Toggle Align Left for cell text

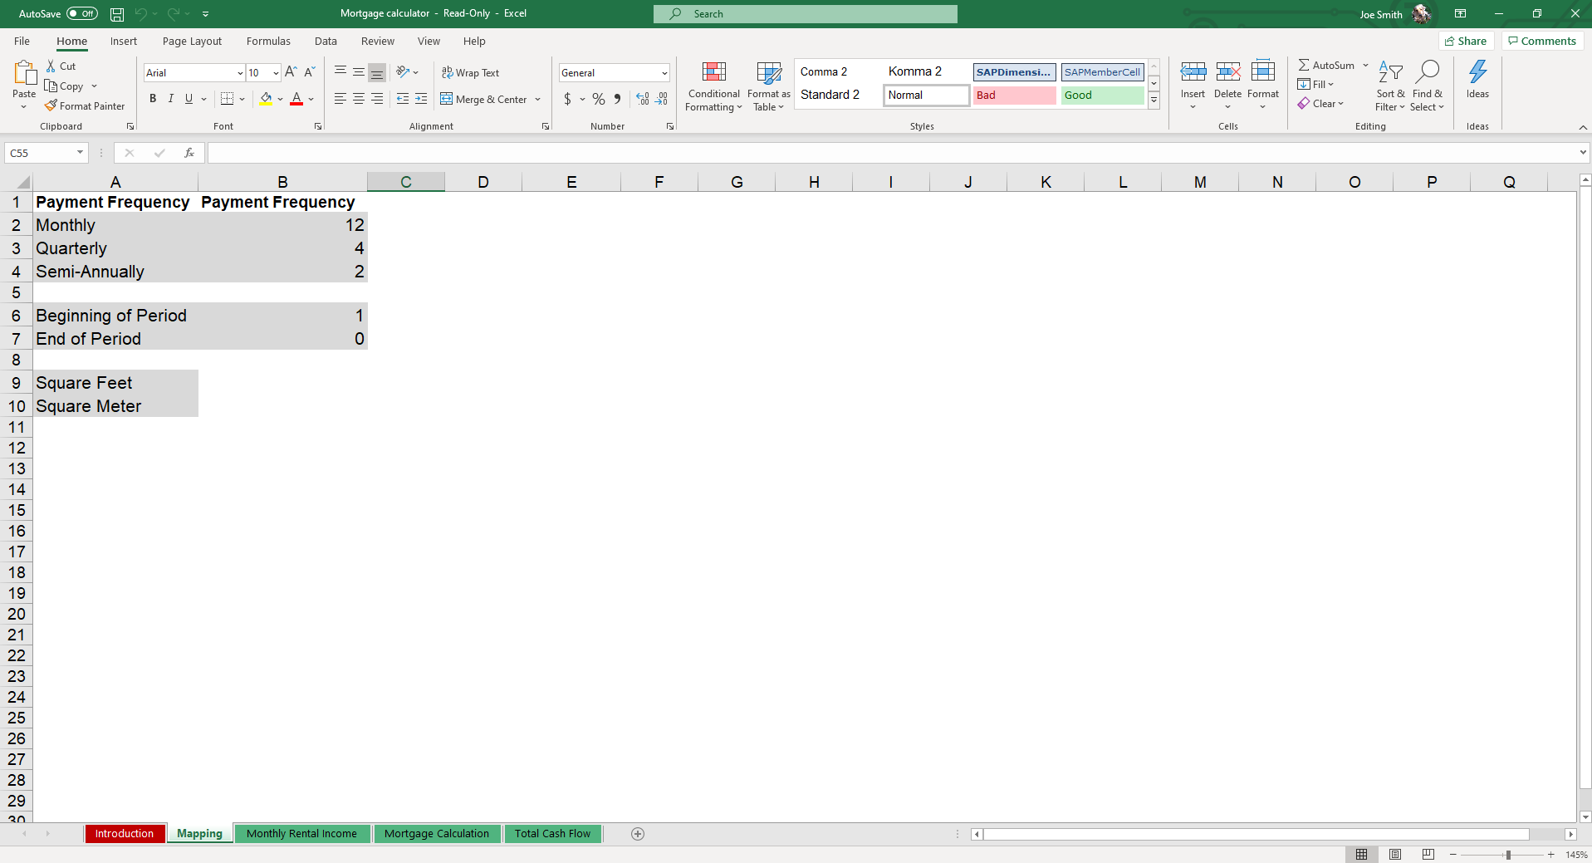(340, 99)
